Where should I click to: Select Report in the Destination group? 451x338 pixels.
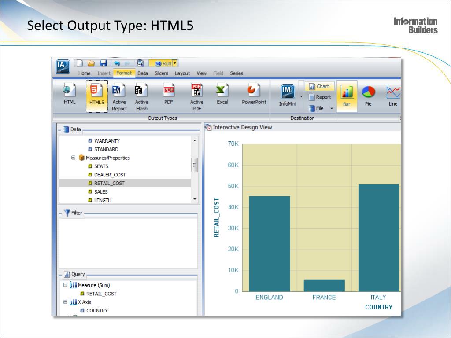320,97
